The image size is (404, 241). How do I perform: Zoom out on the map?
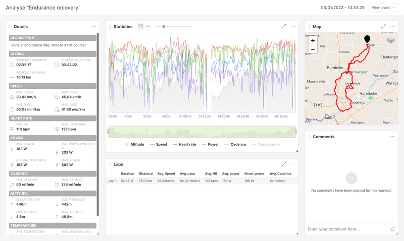313,49
